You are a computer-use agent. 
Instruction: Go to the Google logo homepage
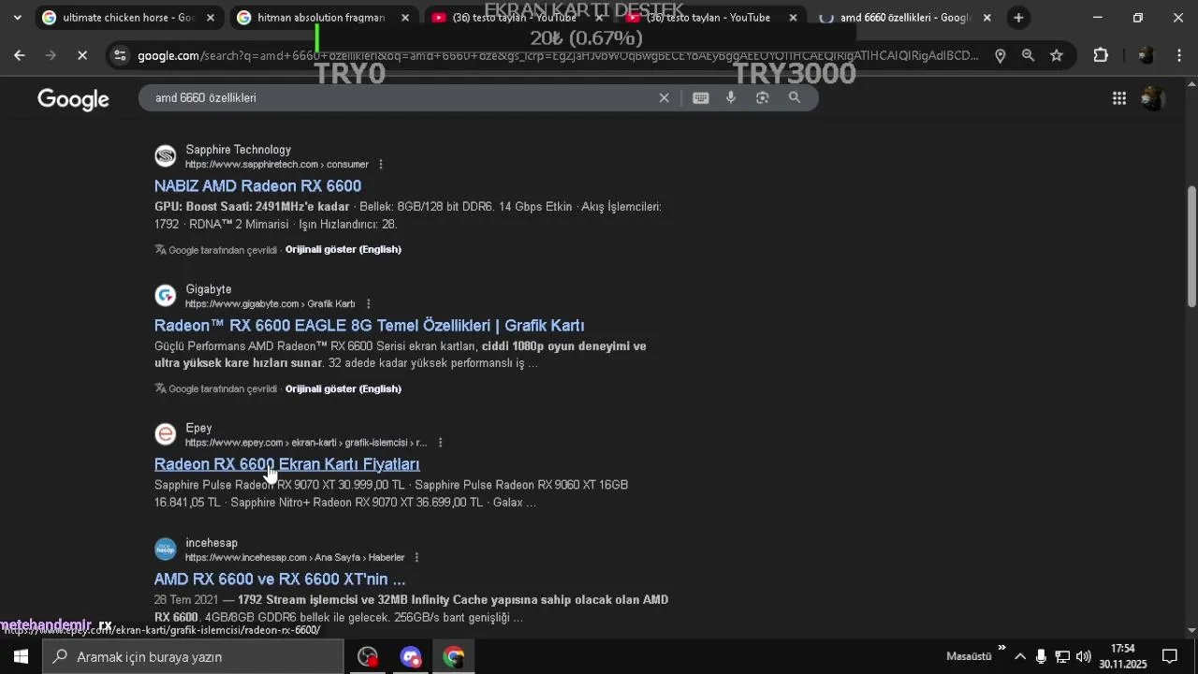click(x=73, y=99)
